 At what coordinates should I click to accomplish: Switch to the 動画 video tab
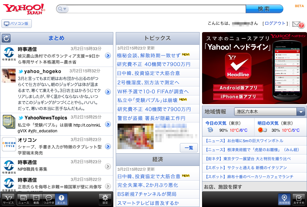click(36, 199)
